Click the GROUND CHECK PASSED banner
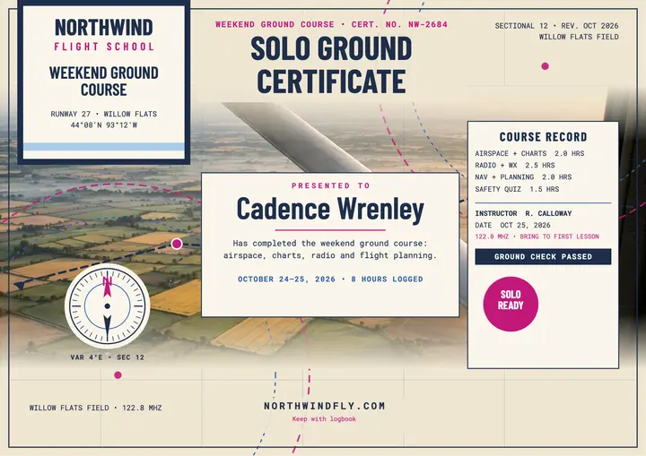Screen dimensions: 646x456 pyautogui.click(x=543, y=256)
